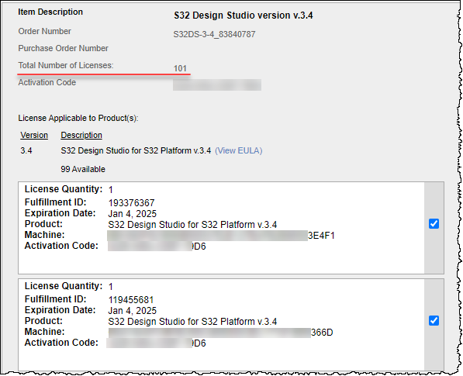Click the Description column header
The height and width of the screenshot is (376, 463).
coord(81,135)
